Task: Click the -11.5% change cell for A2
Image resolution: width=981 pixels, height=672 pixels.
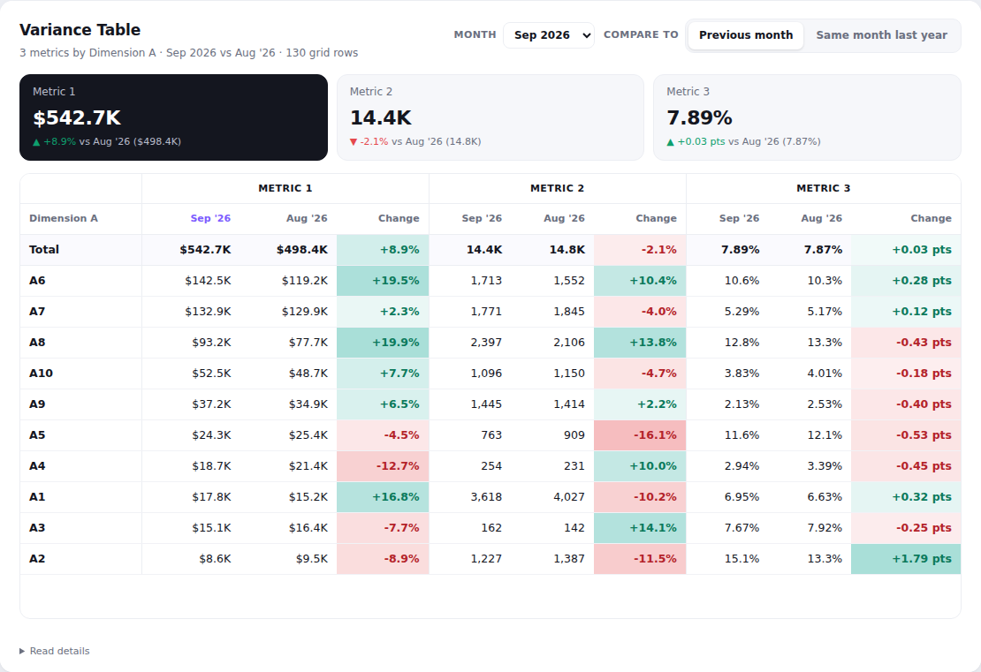Action: tap(640, 559)
